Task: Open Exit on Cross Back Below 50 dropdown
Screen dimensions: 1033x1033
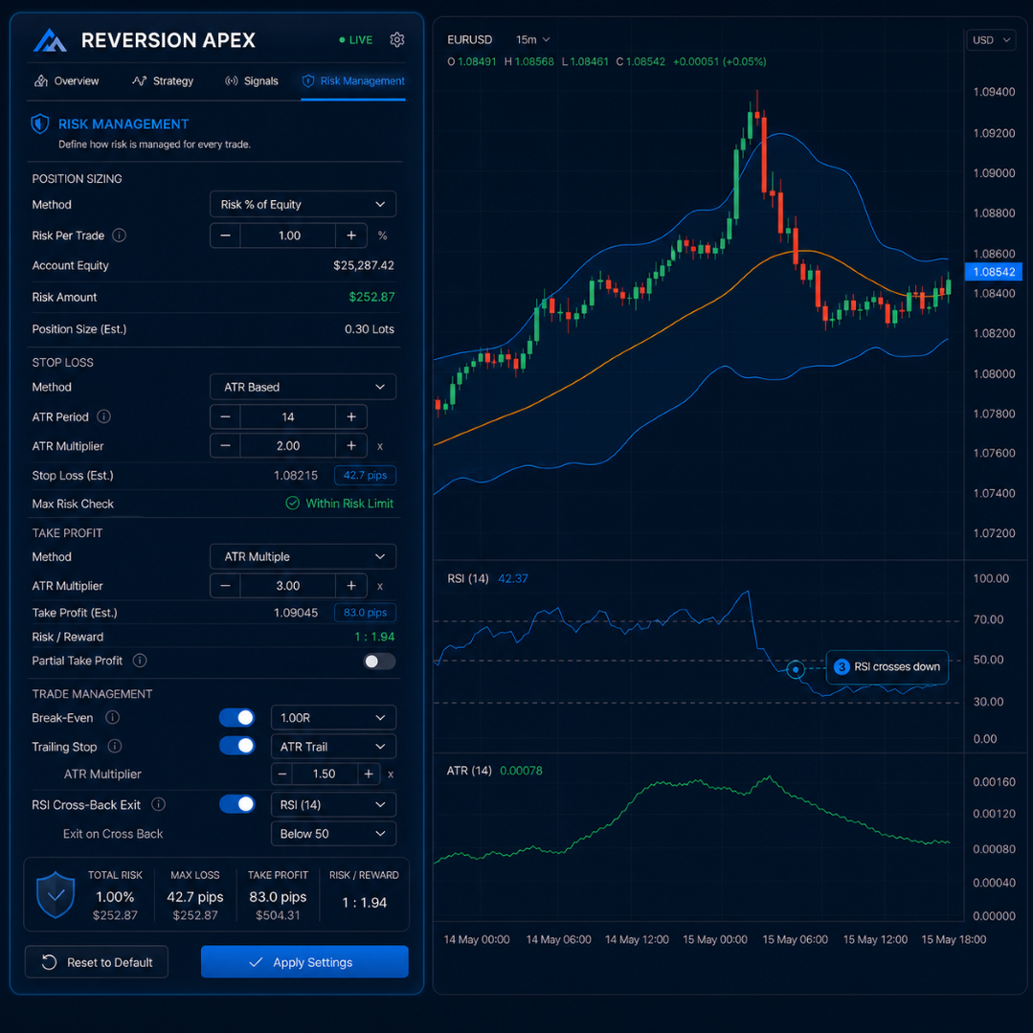Action: (333, 833)
